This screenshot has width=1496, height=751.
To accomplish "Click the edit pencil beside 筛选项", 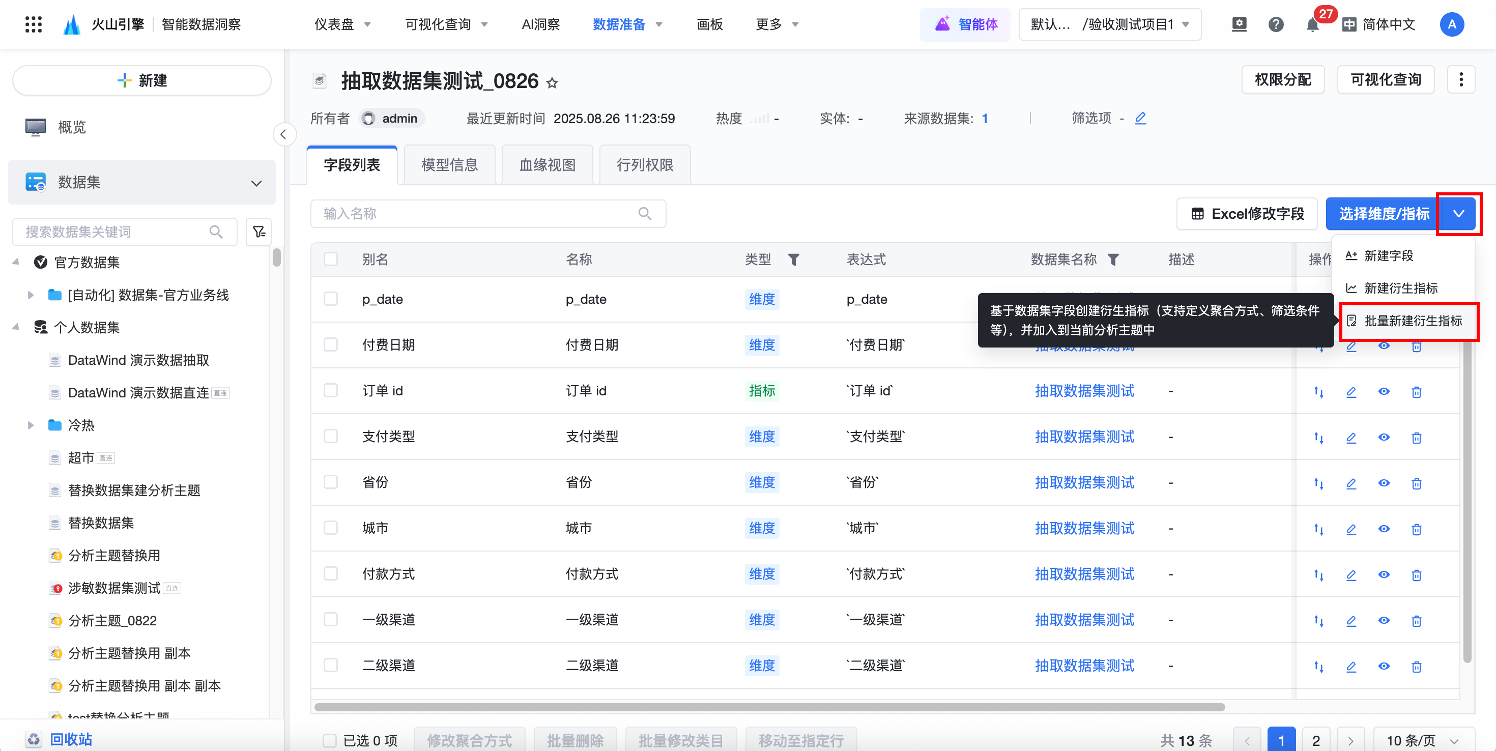I will [x=1141, y=119].
